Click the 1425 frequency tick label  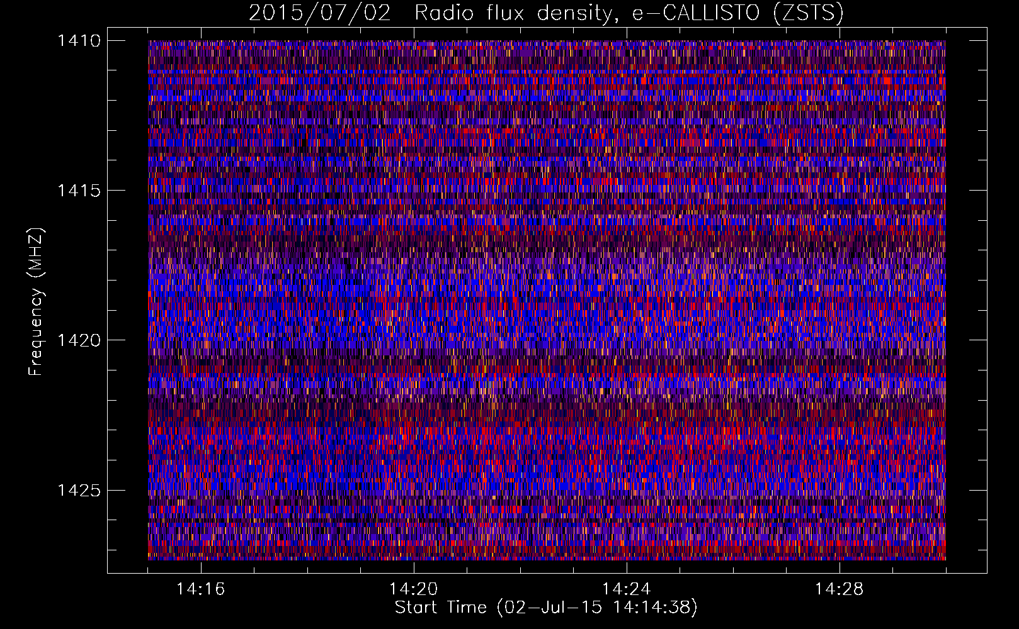click(79, 490)
